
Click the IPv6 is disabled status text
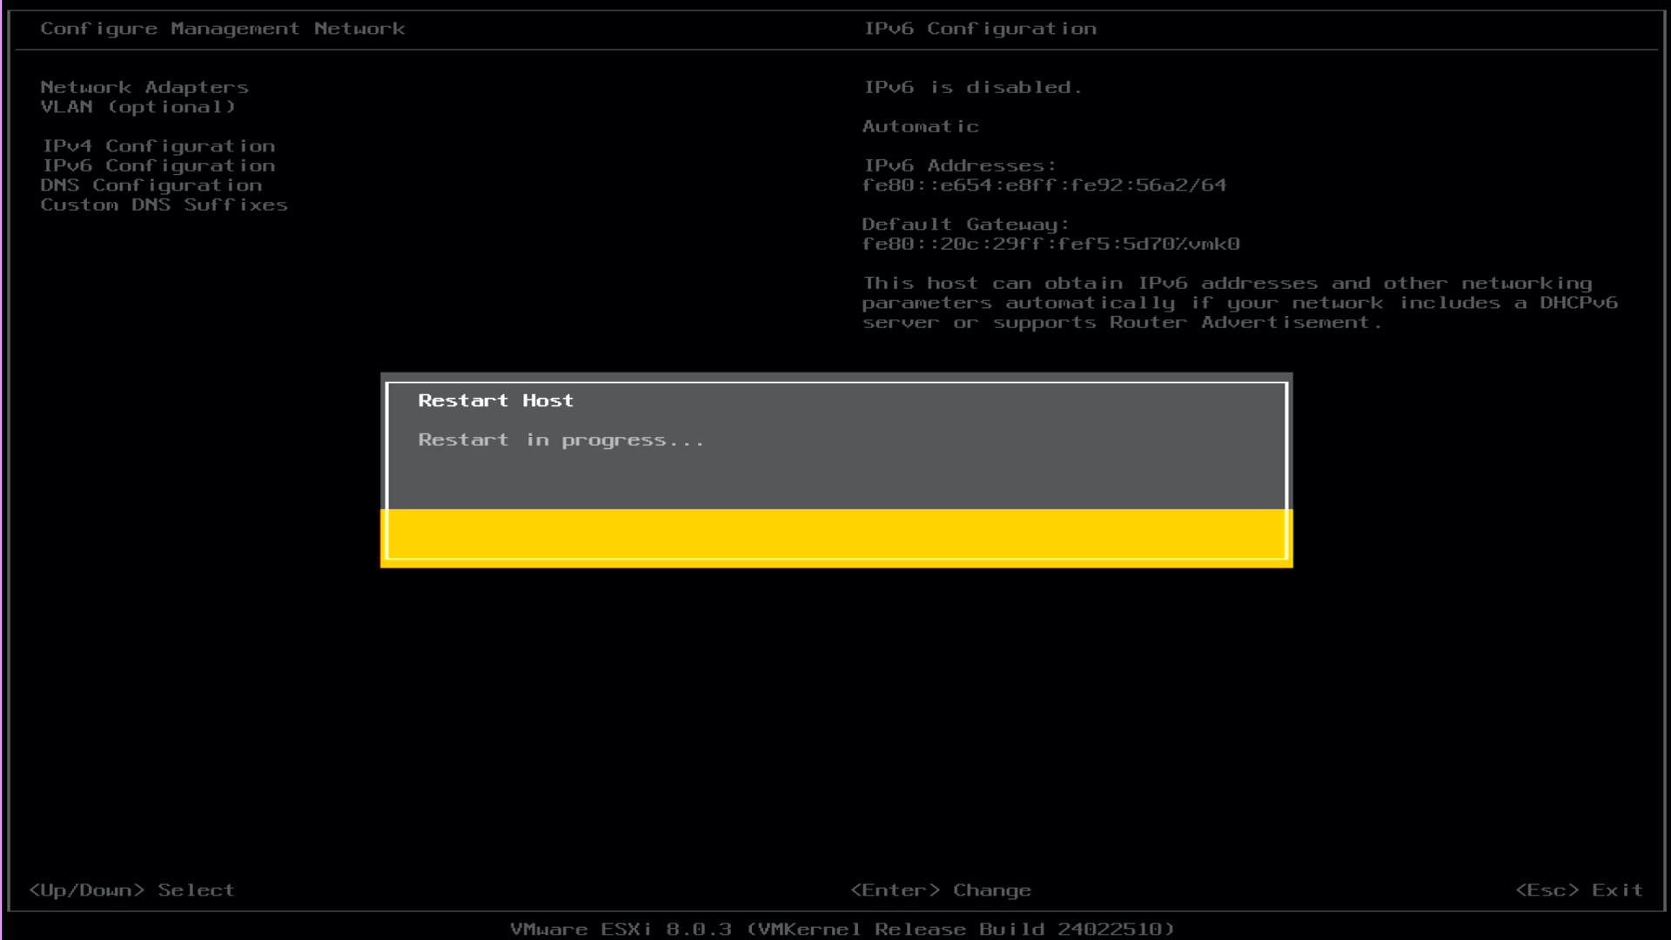(972, 87)
